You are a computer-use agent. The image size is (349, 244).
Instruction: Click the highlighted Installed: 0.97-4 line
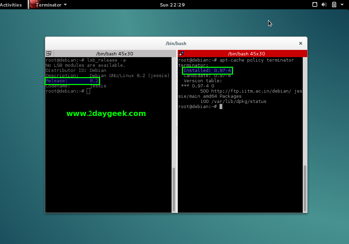point(207,71)
